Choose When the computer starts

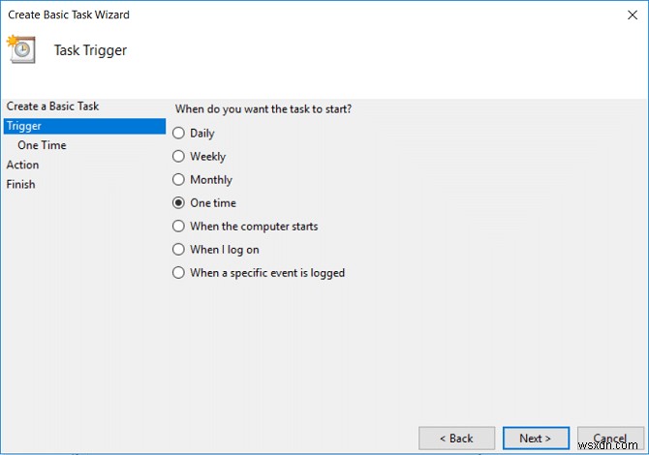(x=178, y=227)
